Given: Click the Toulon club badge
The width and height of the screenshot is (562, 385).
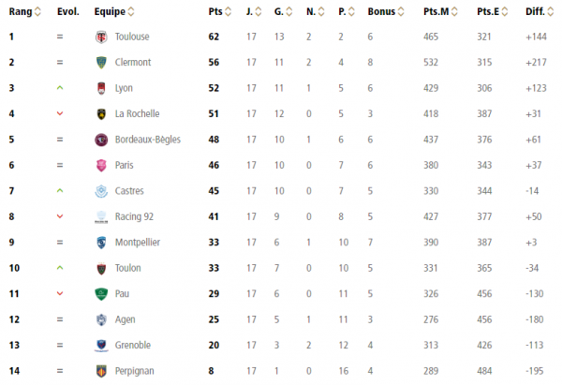Looking at the screenshot, I should (101, 268).
